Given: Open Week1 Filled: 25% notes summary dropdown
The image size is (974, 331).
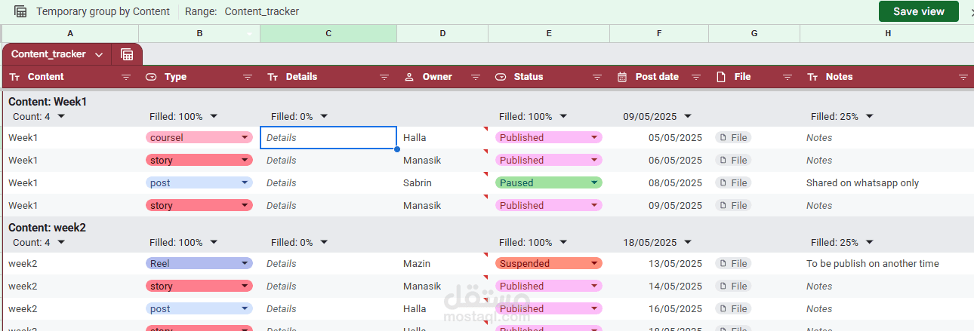Looking at the screenshot, I should coord(869,116).
